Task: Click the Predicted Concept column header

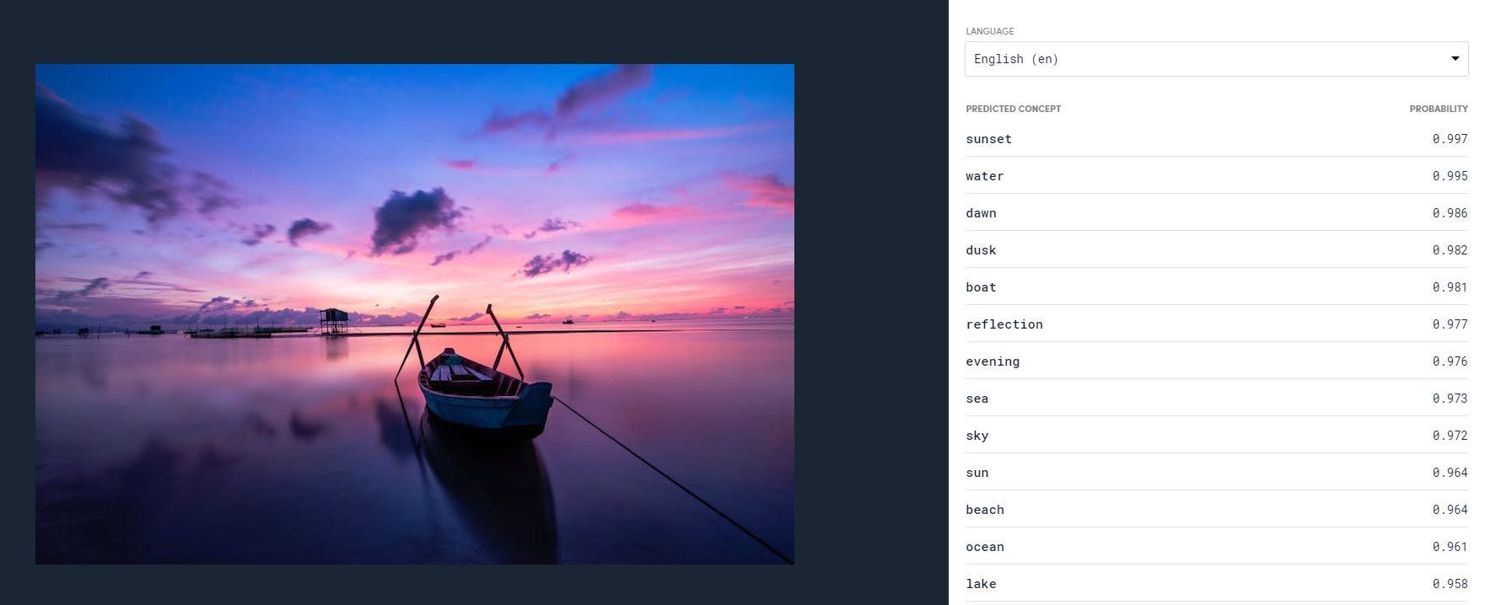Action: tap(1013, 109)
